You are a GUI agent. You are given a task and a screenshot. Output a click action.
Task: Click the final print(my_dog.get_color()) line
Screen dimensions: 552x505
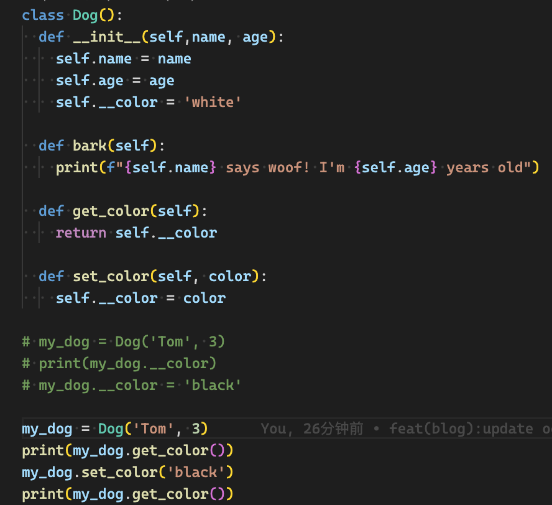click(x=127, y=494)
